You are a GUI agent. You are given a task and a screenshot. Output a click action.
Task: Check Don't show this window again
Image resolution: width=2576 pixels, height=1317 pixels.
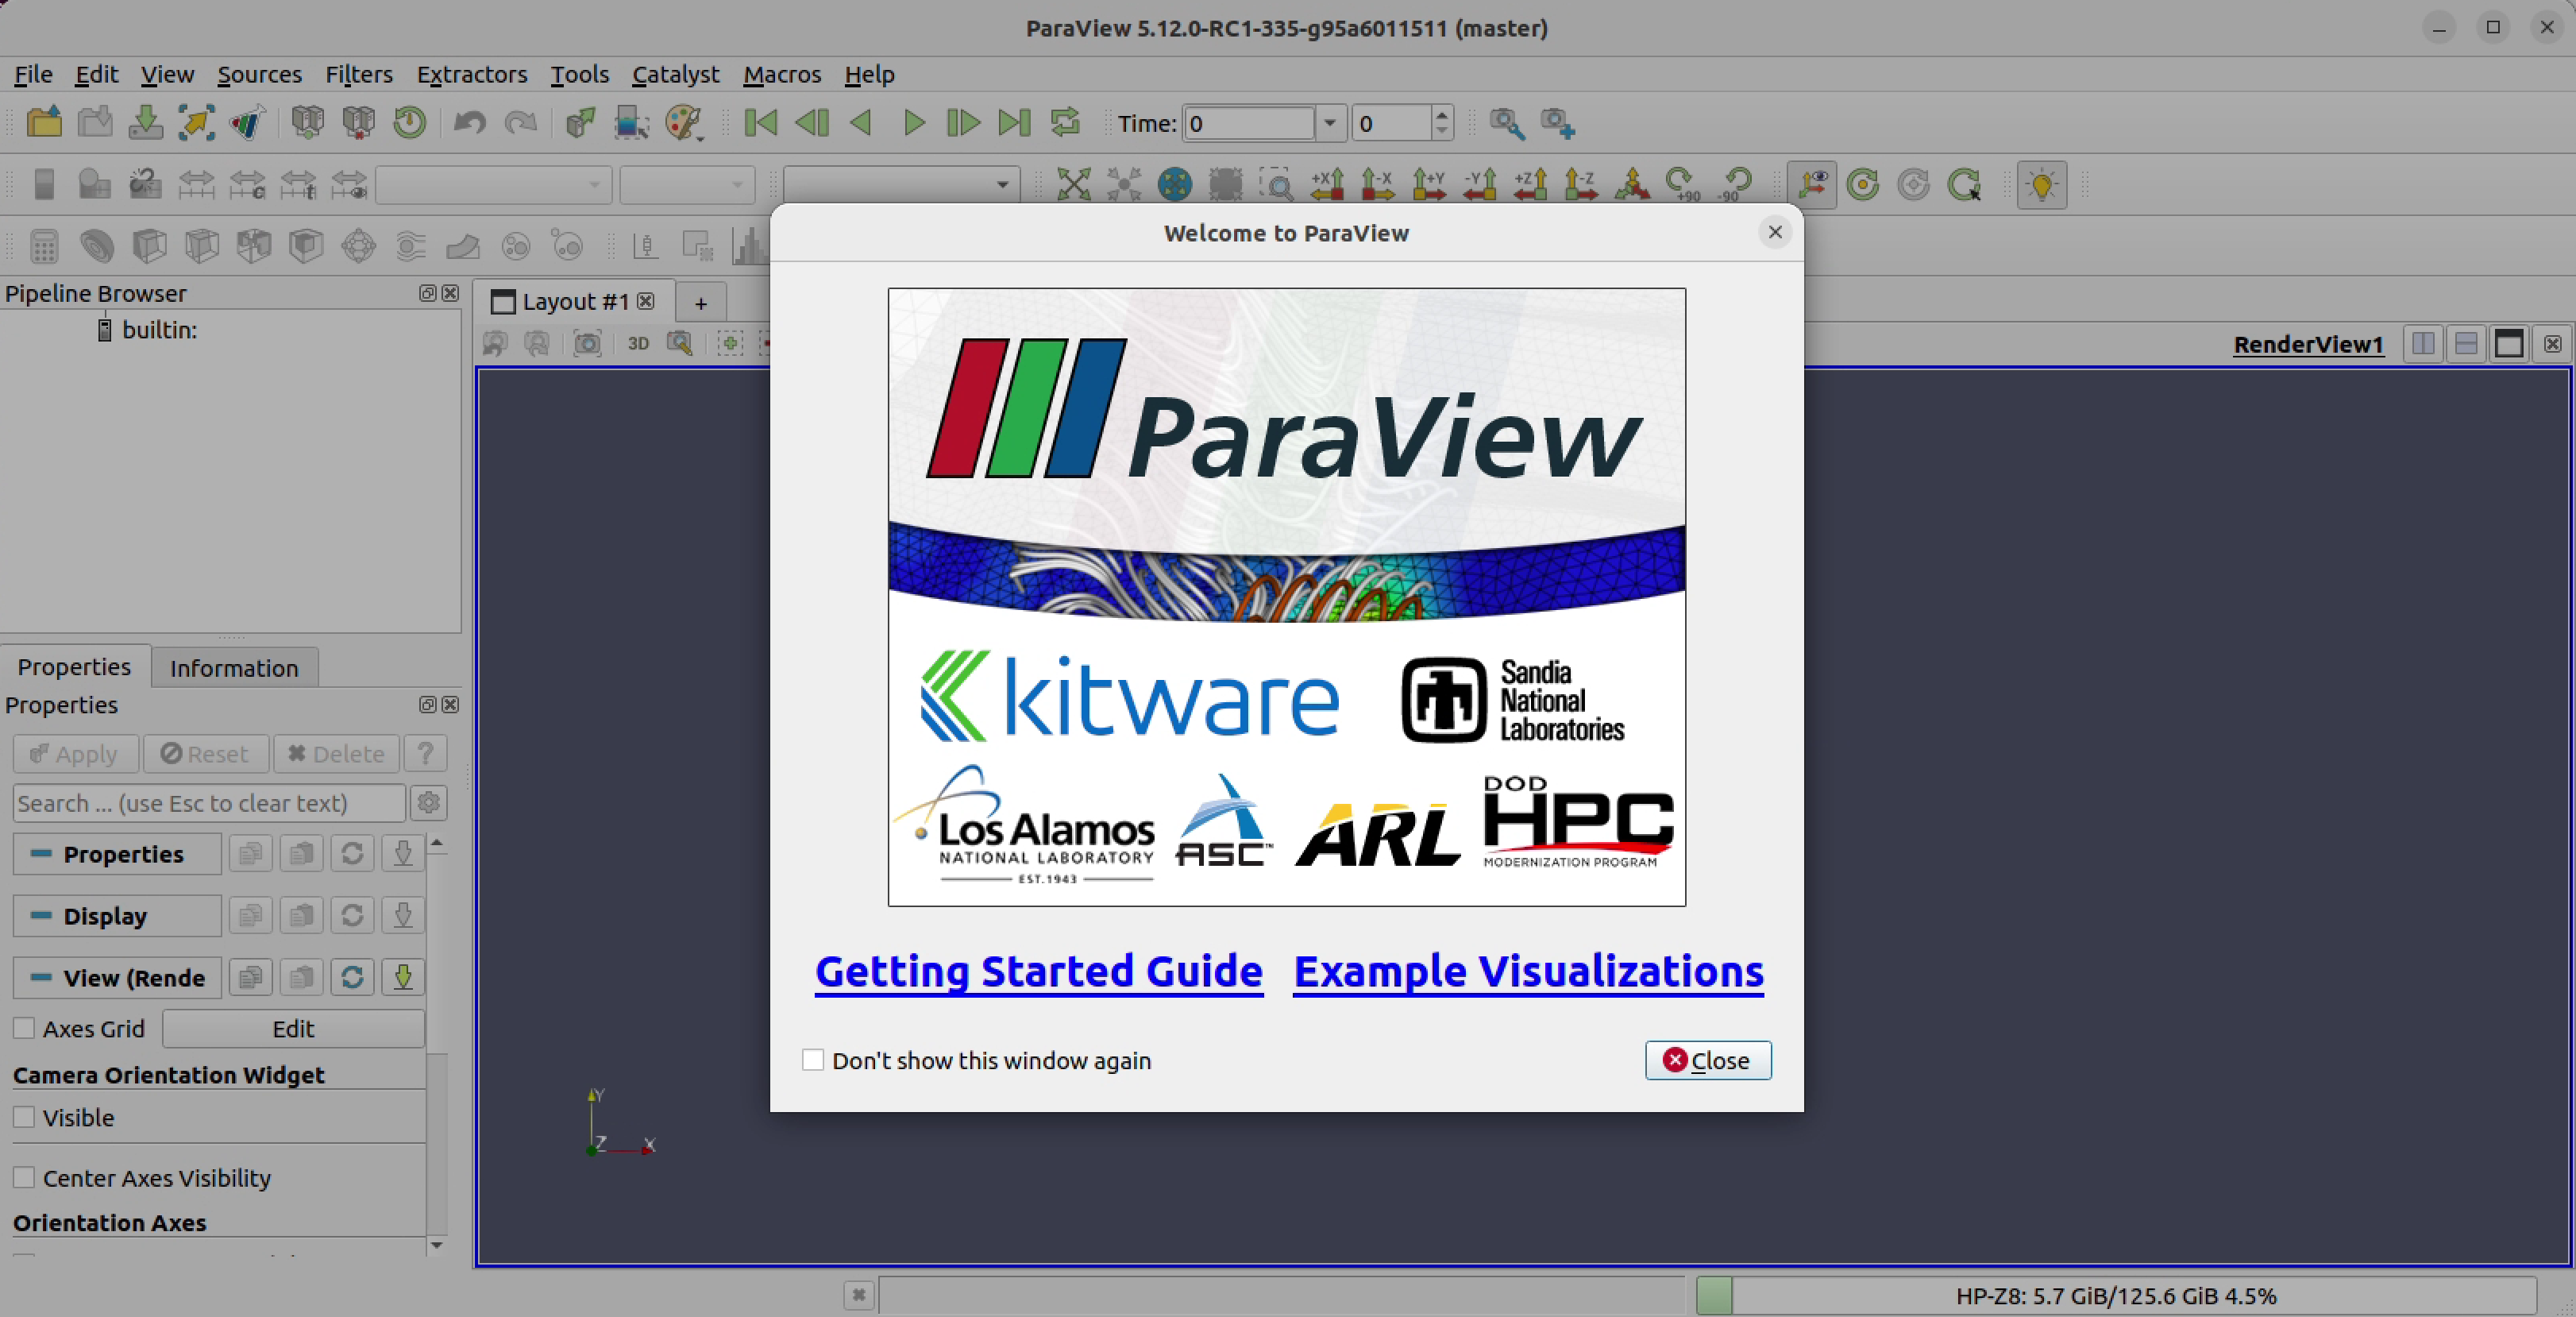[x=813, y=1060]
